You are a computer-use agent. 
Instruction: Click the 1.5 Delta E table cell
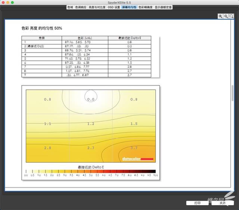pos(130,63)
